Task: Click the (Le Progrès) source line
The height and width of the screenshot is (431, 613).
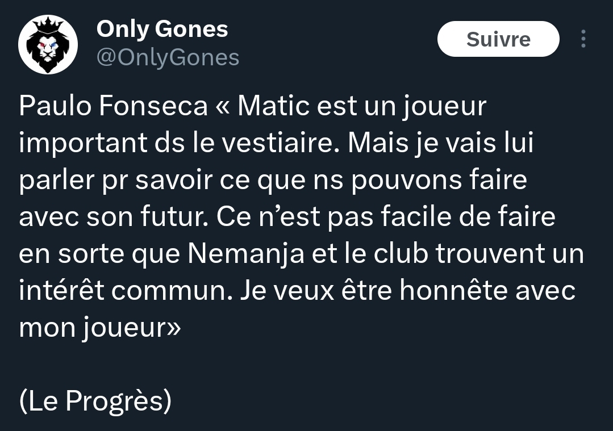Action: (x=95, y=401)
